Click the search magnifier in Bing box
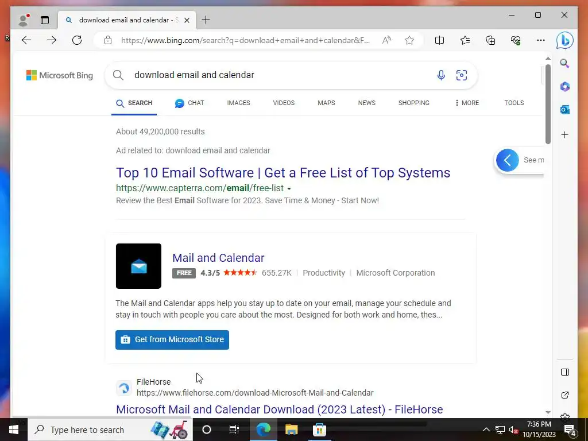 118,75
